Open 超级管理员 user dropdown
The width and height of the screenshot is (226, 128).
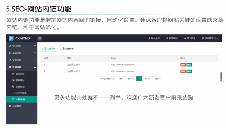coord(210,38)
